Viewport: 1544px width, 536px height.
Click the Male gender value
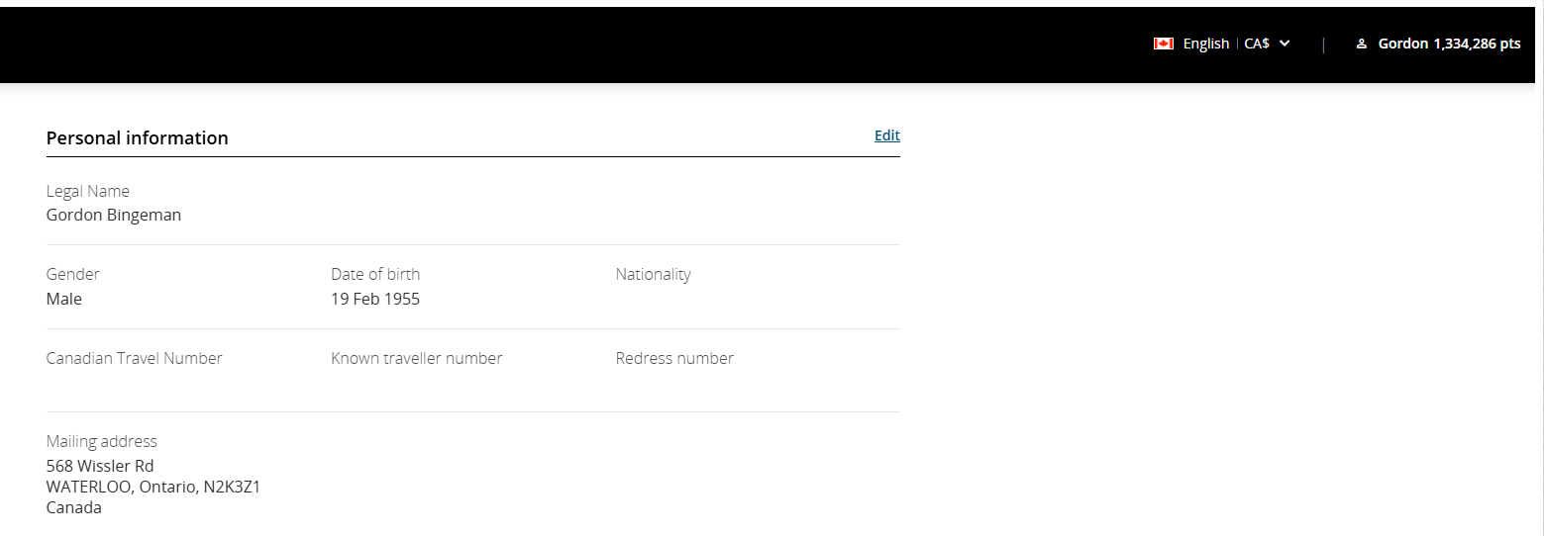[x=64, y=299]
